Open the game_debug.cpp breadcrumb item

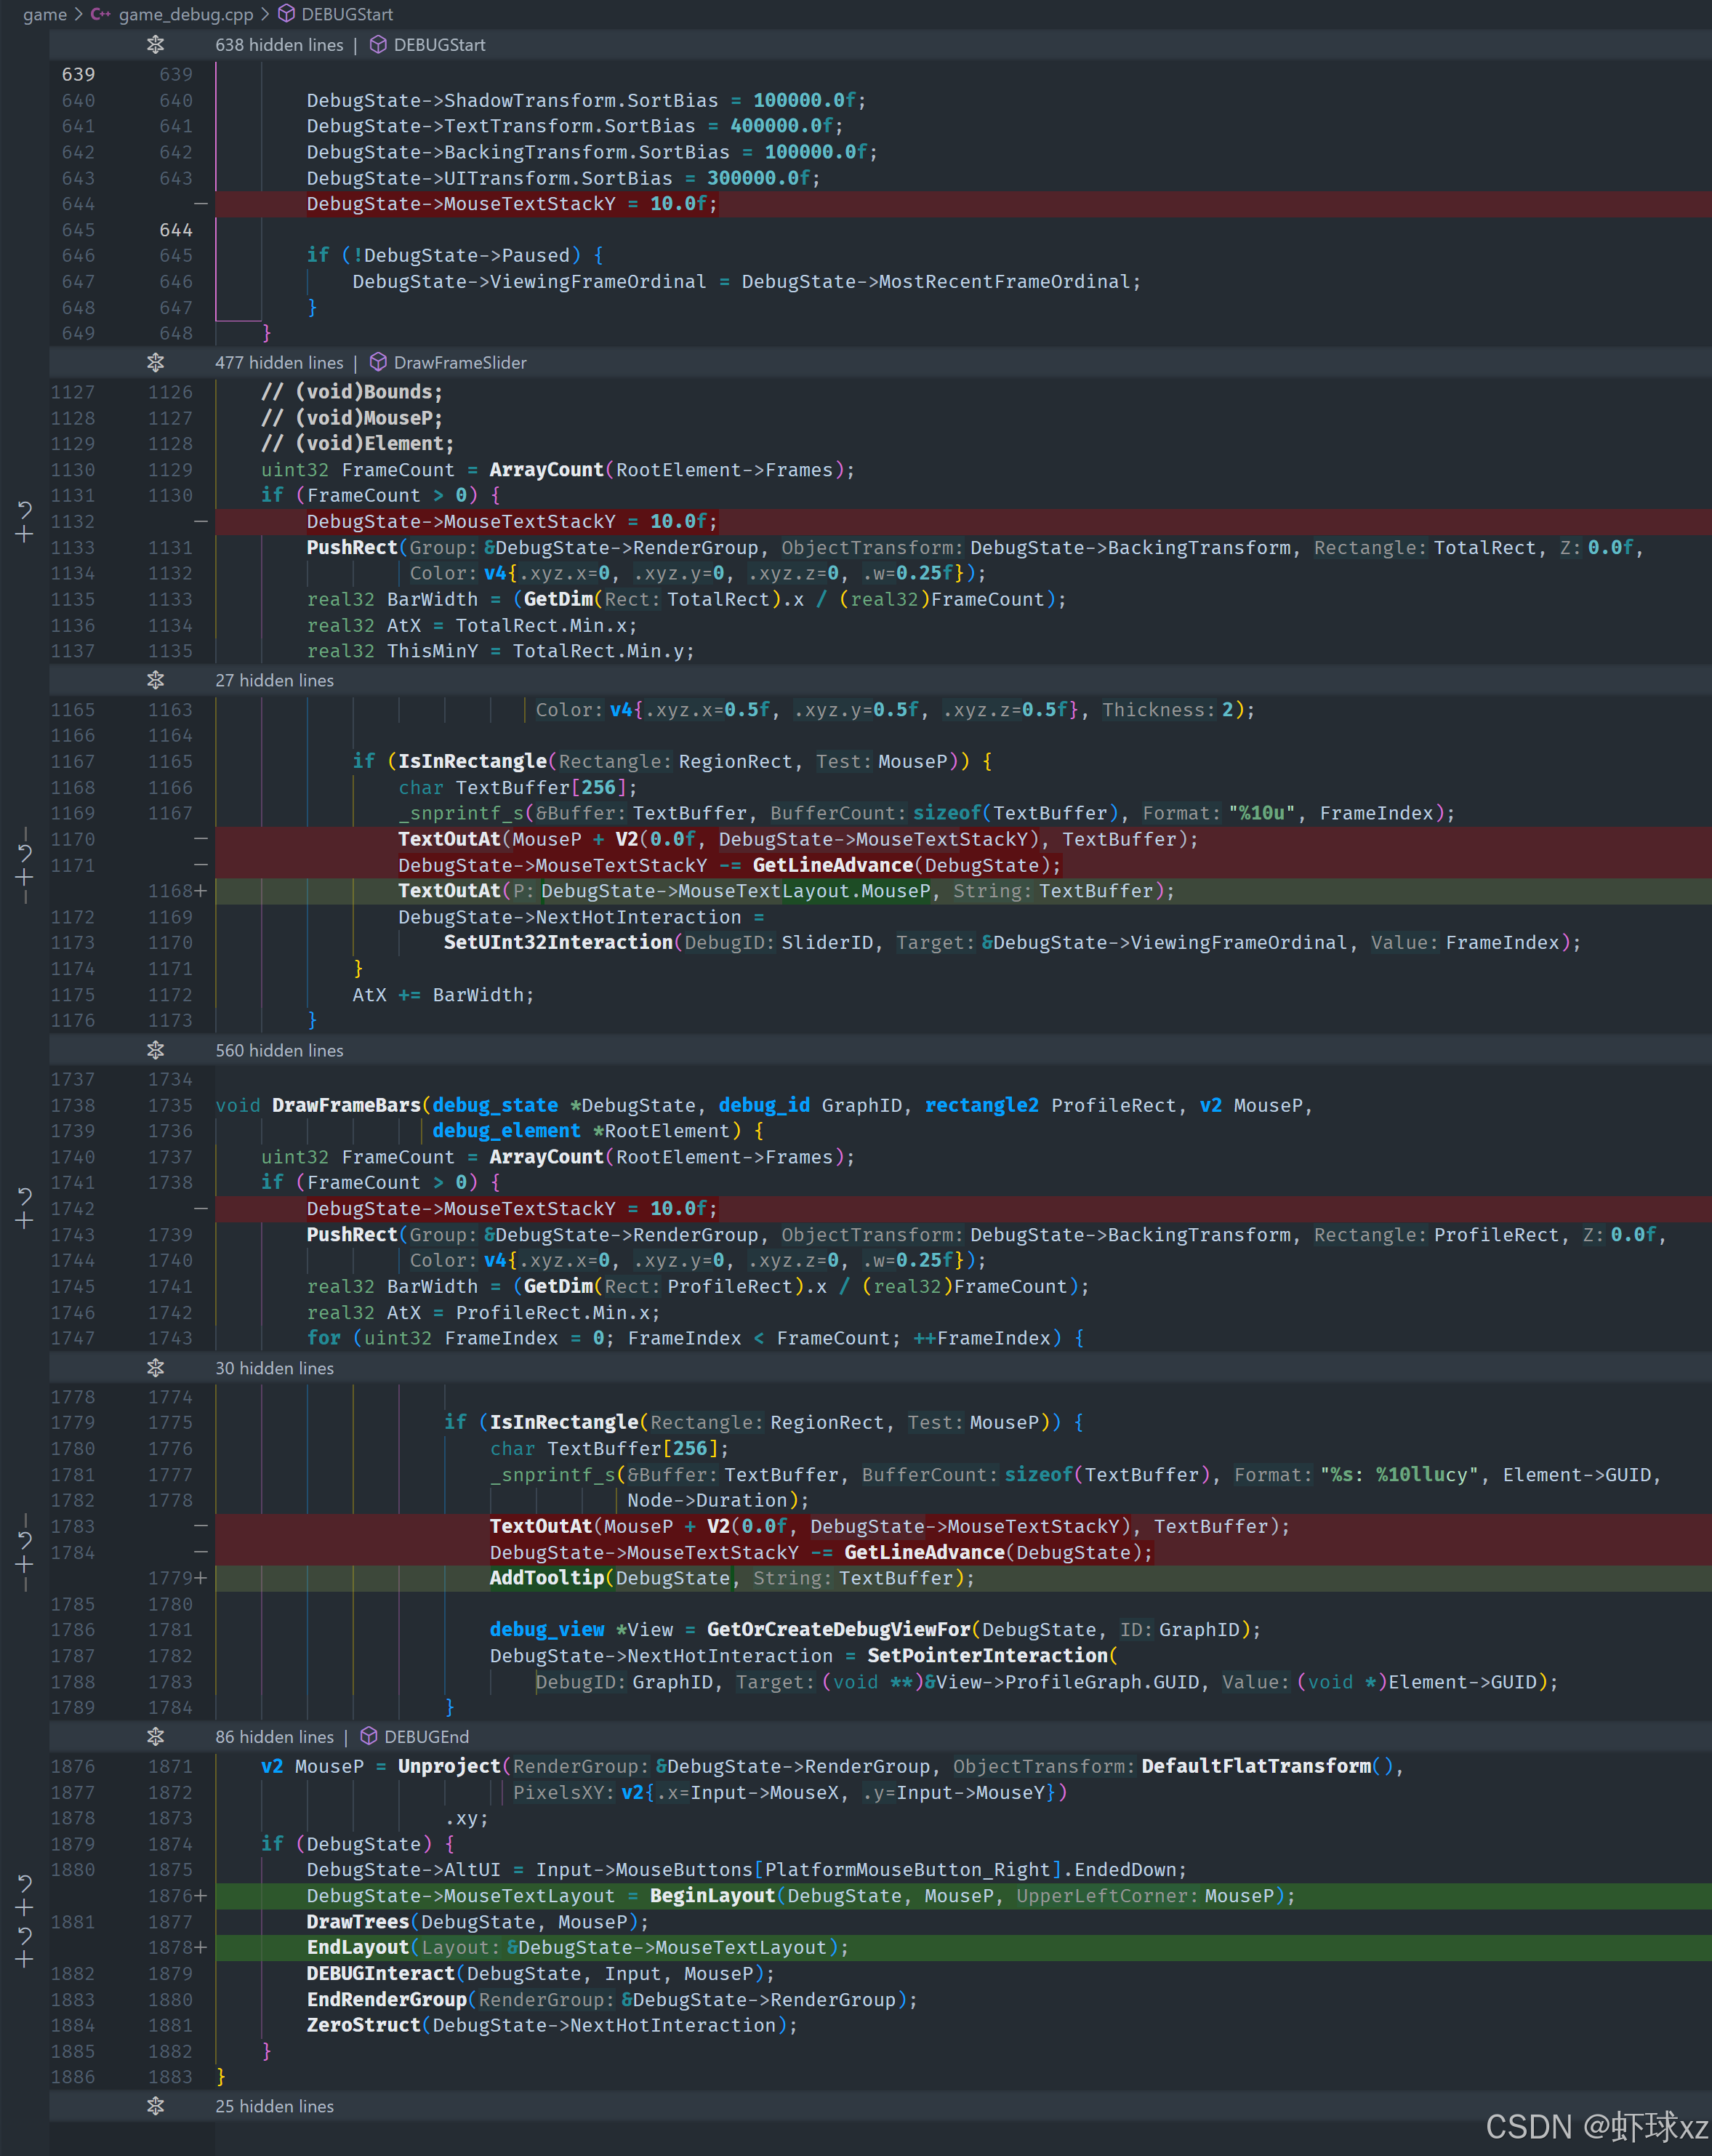coord(185,14)
